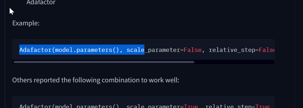Click the horizontal scrollbar thumb under first code block
This screenshot has width=303, height=108.
pos(104,62)
